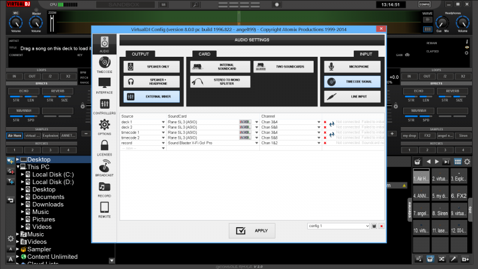Open the Record settings section
478x269 pixels.
pos(105,188)
